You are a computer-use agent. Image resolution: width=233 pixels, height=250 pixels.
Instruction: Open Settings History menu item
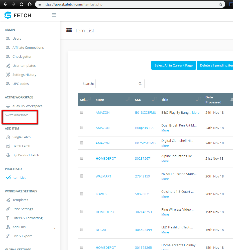[x=25, y=75]
